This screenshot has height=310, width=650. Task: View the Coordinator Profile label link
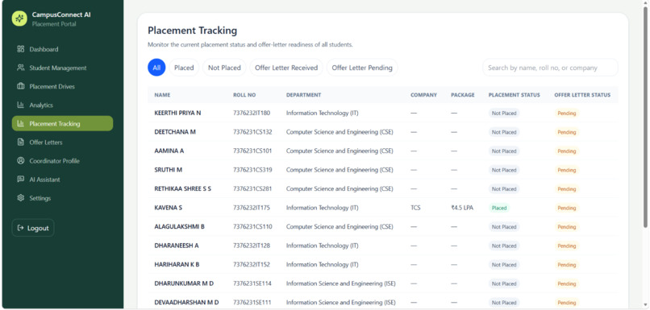point(54,161)
